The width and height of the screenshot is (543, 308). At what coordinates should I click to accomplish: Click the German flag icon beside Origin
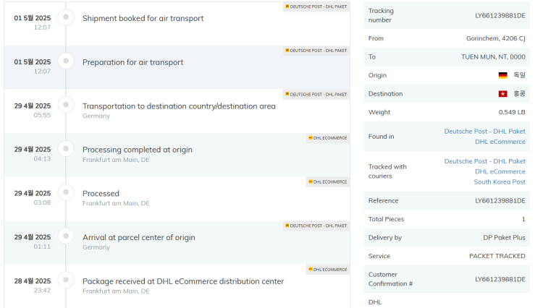point(502,75)
